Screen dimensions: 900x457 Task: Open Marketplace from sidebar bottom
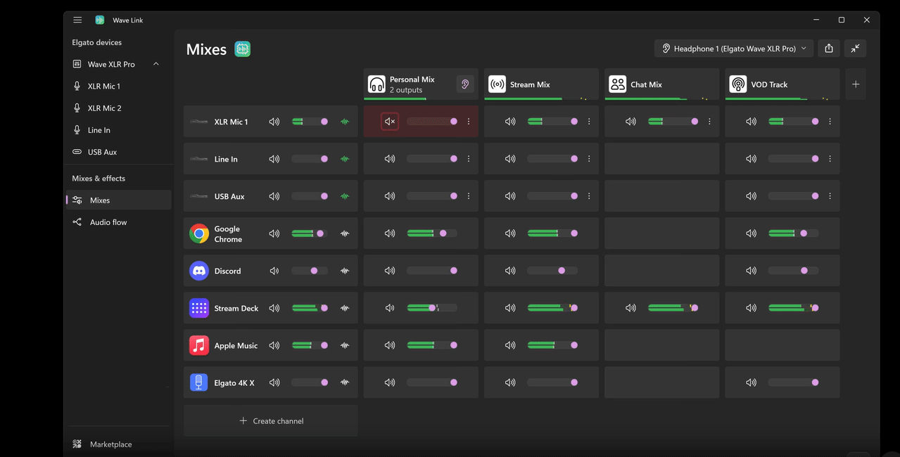(118, 444)
